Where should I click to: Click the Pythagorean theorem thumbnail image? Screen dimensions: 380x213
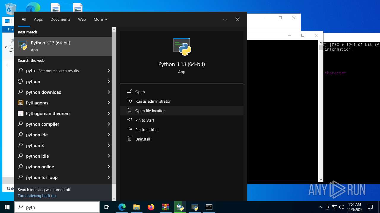(x=20, y=113)
